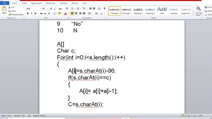The image size is (212, 119).
Task: Open the Change Styles menu
Action: pyautogui.click(x=199, y=11)
